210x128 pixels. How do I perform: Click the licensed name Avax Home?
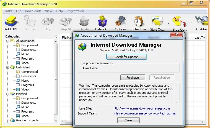pos(90,68)
